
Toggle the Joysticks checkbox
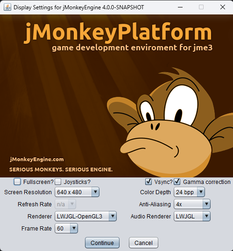click(x=58, y=182)
